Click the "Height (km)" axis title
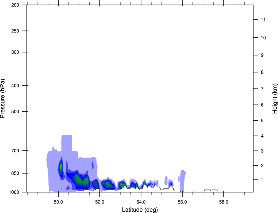Viewport: 278px width, 213px height. click(274, 99)
